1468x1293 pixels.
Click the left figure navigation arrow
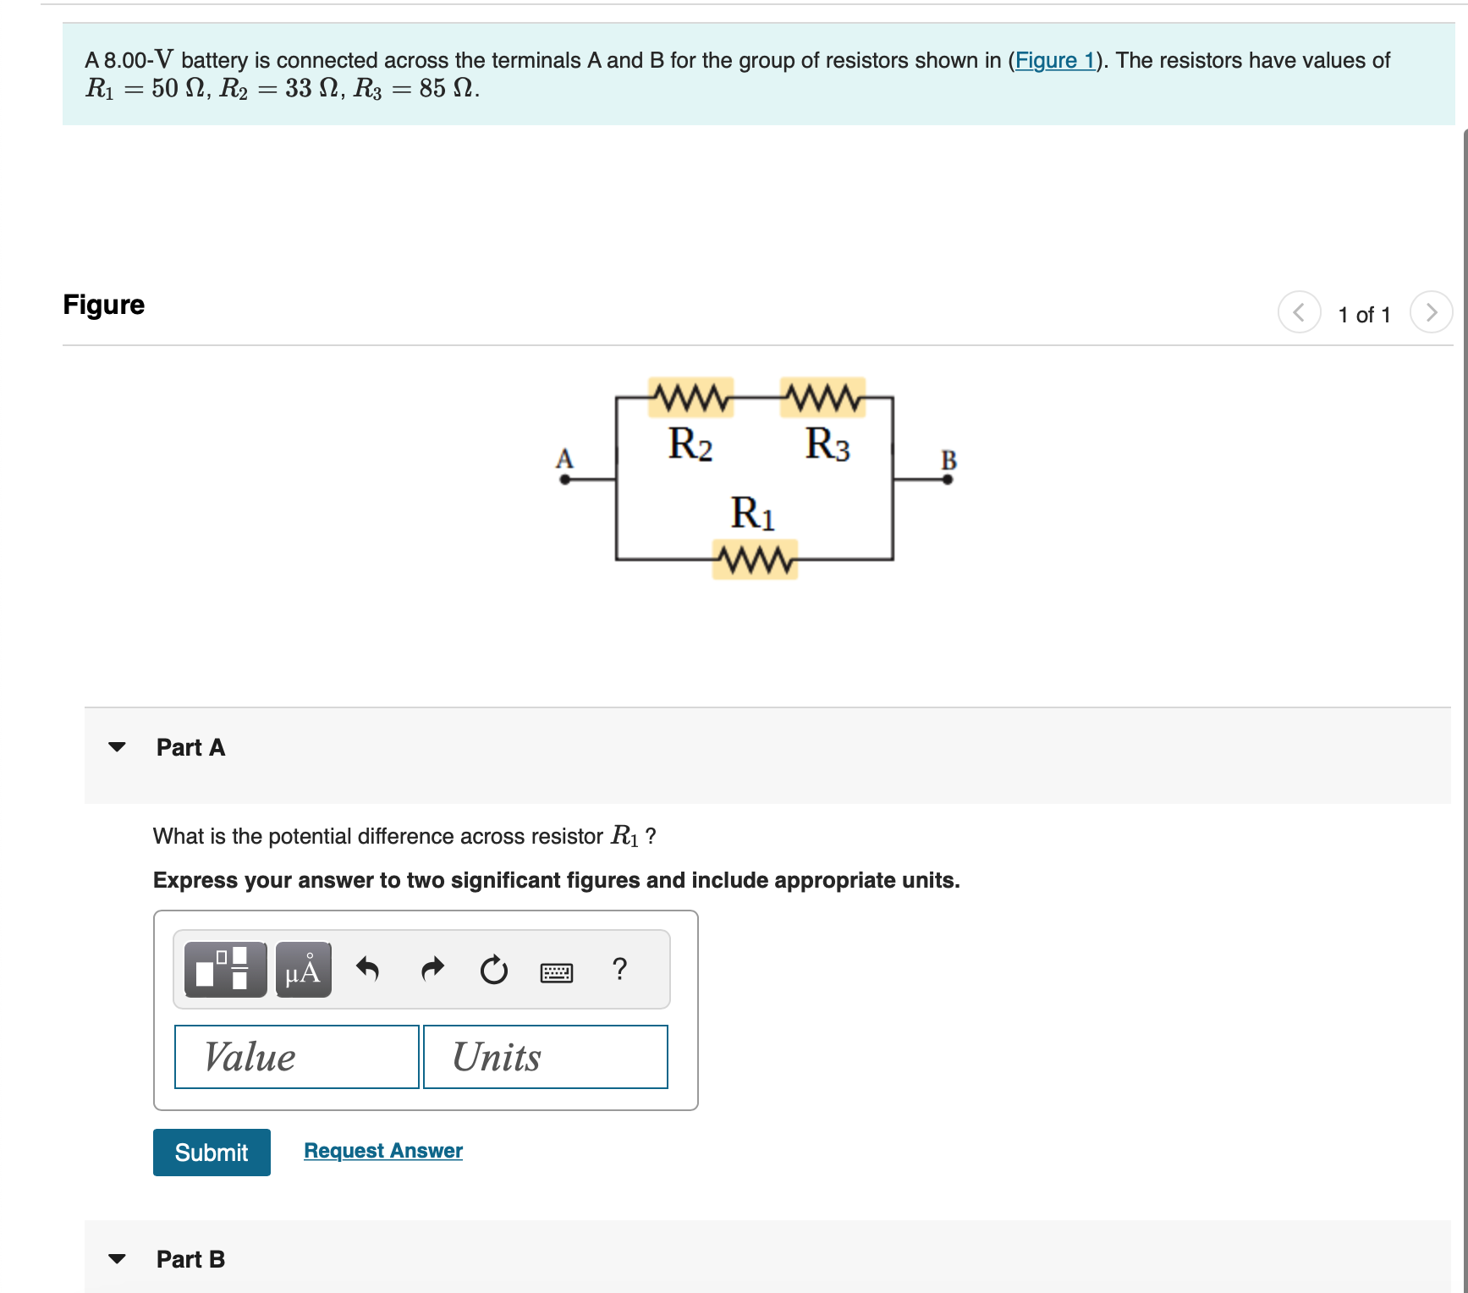[1300, 312]
